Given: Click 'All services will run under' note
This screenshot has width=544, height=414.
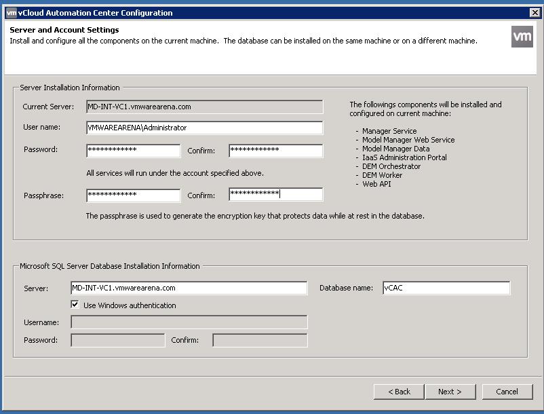Looking at the screenshot, I should 175,173.
